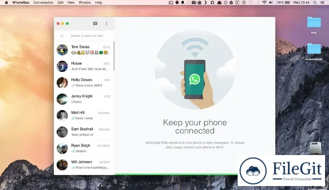This screenshot has width=329, height=190.
Task: Open the Ryan Singh chat
Action: pos(84,148)
